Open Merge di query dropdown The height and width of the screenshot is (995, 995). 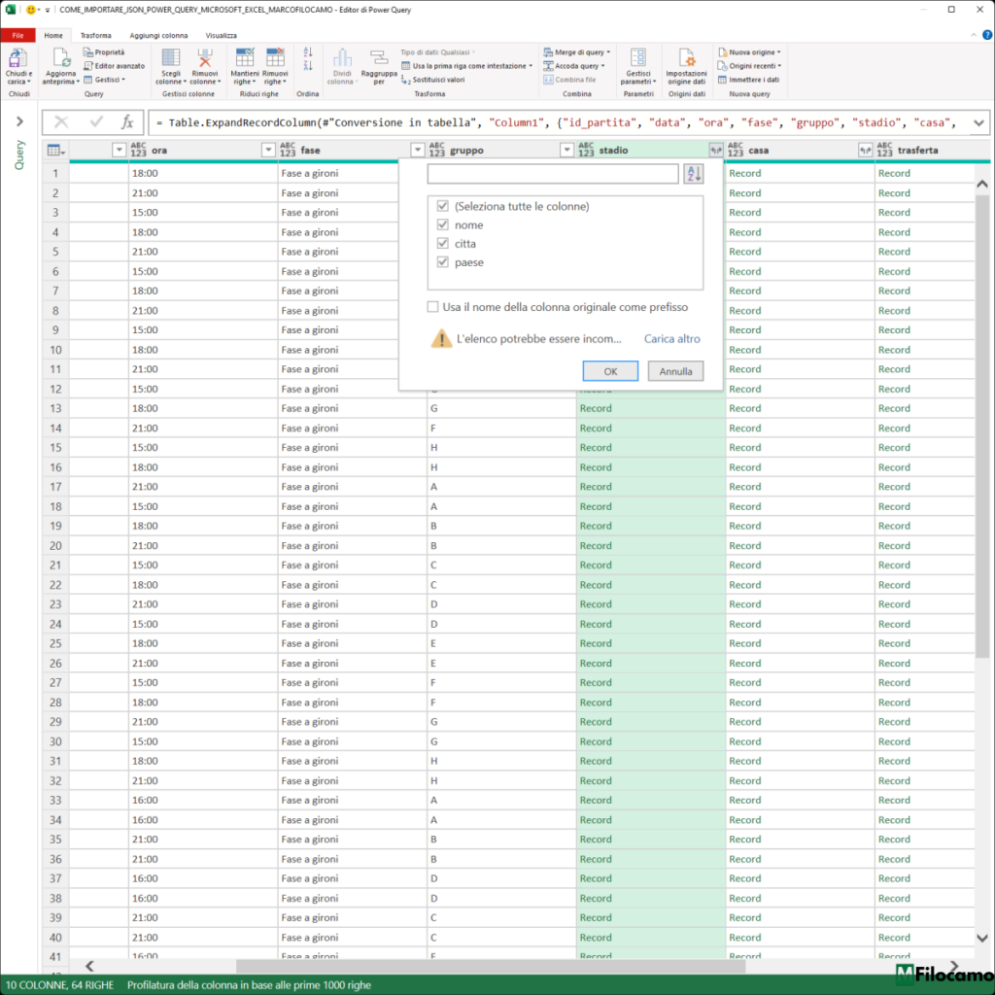pyautogui.click(x=577, y=52)
